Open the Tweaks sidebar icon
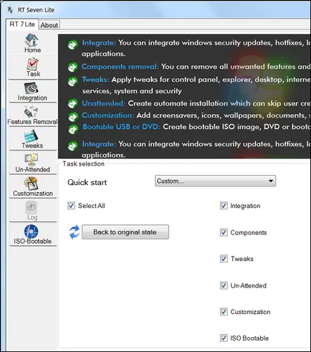Screen dimensions: 311x352 31,135
